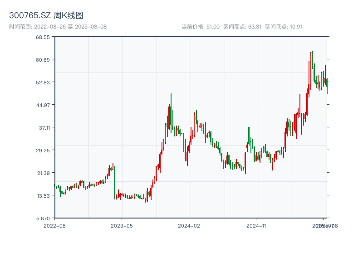The height and width of the screenshot is (272, 363).
Task: Click x-axis label 2023-05
Action: [122, 226]
